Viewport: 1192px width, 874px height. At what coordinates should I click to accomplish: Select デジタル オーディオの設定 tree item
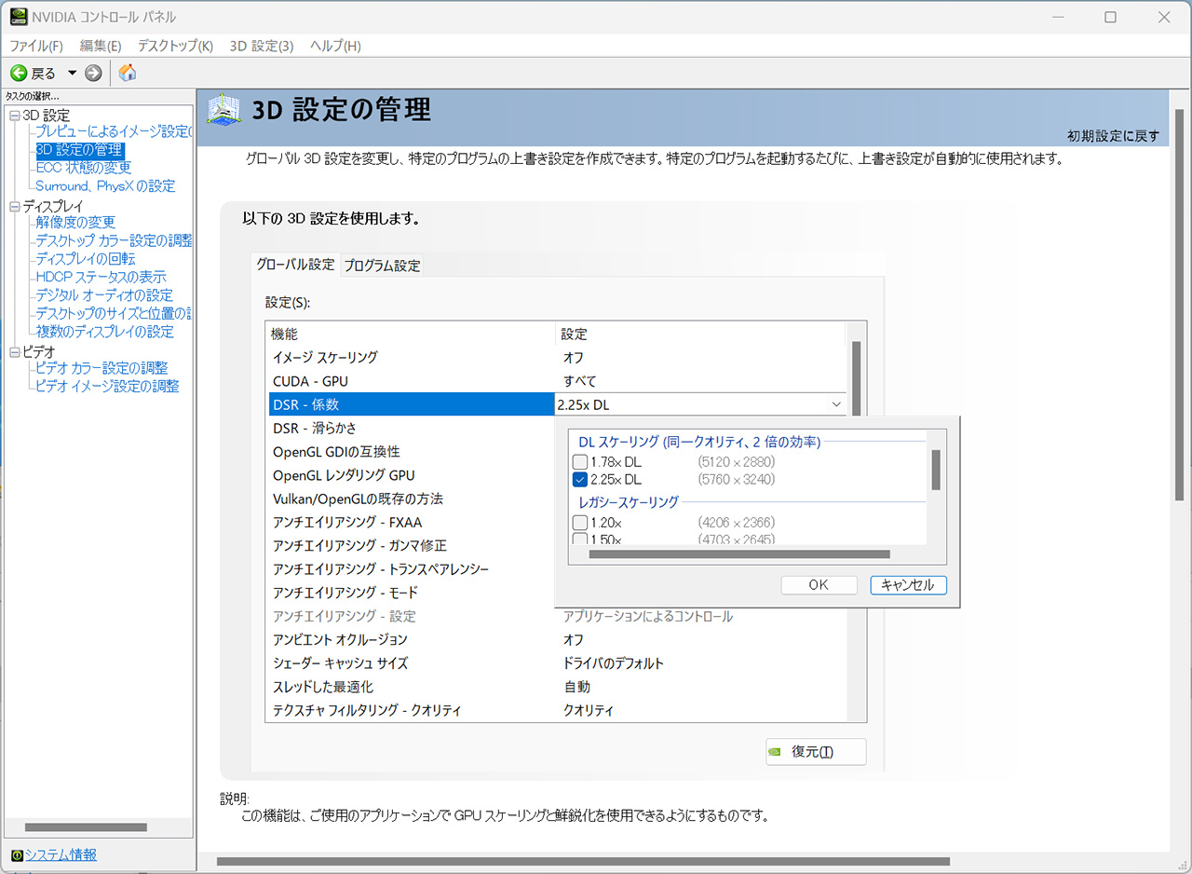103,294
